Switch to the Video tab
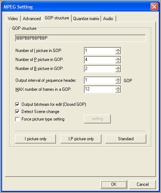 pos(13,19)
